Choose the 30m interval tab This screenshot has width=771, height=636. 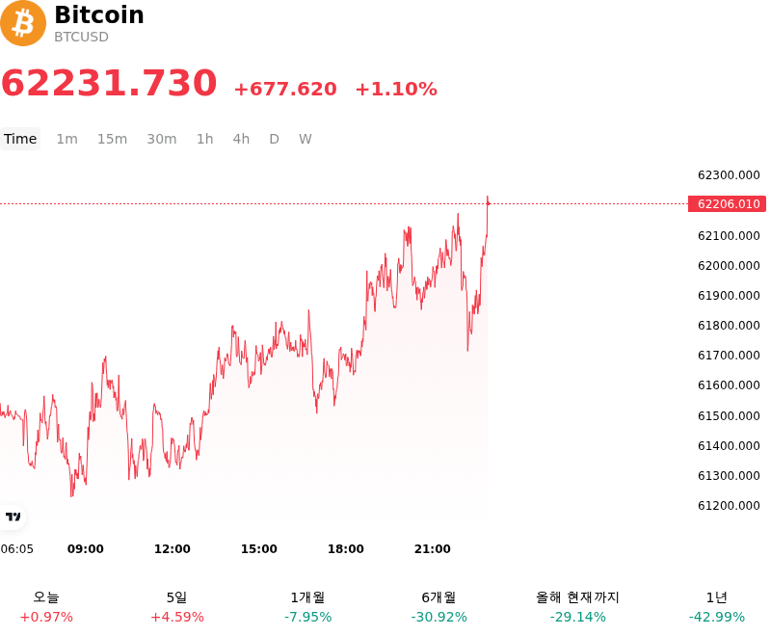(x=161, y=139)
